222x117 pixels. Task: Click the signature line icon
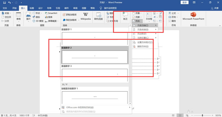click(160, 13)
